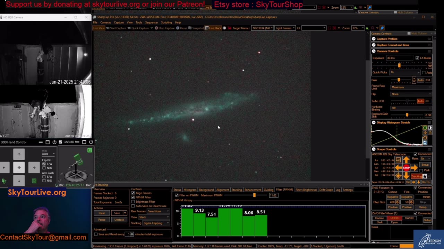Click the histogram auto-stretch lightning bolt icon
Viewport: 444px width, 249px height.
pyautogui.click(x=425, y=133)
